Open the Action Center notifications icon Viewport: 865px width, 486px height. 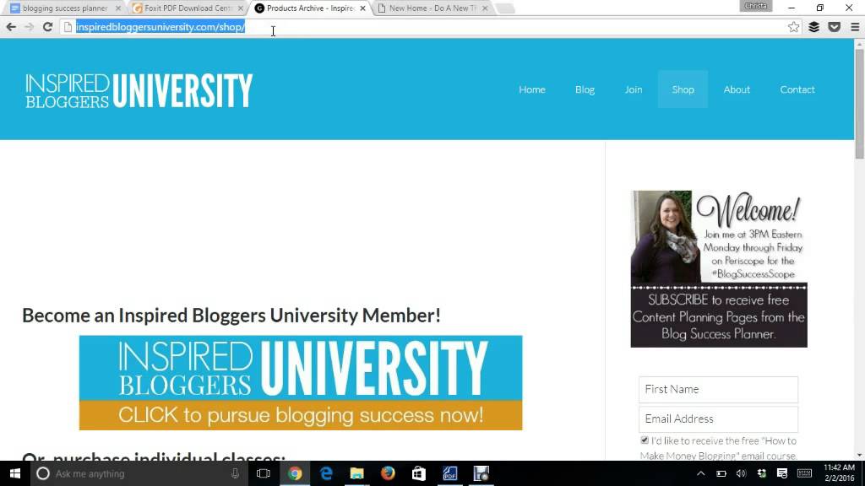782,473
